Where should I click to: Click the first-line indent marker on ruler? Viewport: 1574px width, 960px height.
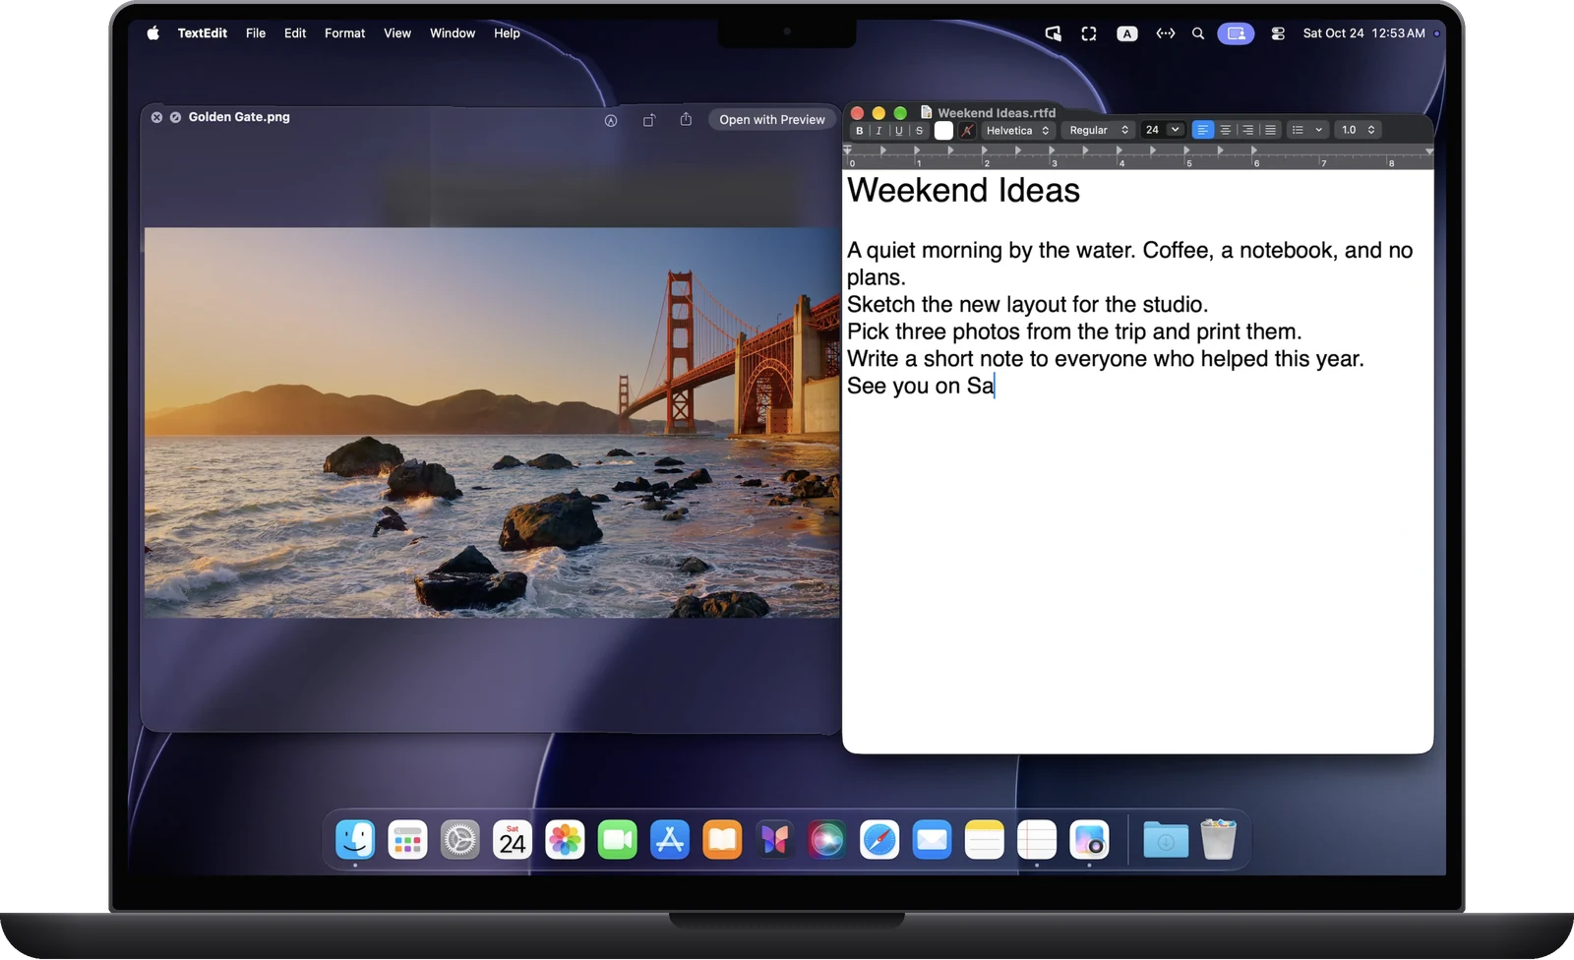[x=848, y=148]
